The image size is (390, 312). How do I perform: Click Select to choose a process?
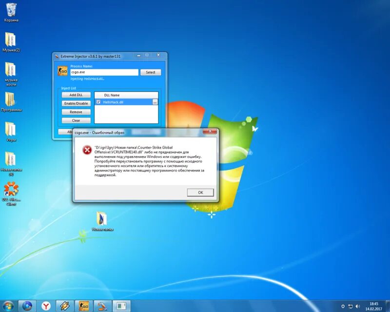[151, 72]
